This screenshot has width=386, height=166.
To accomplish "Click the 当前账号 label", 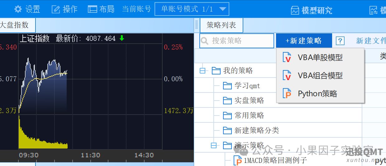I will 136,9.
